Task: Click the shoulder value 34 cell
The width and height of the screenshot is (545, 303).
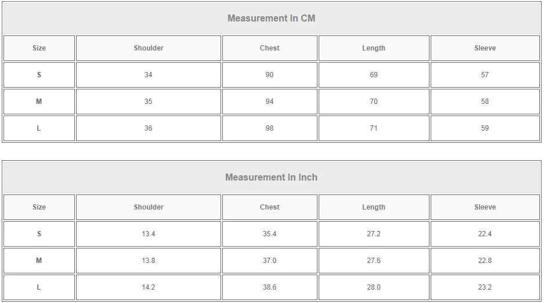Action: [149, 75]
